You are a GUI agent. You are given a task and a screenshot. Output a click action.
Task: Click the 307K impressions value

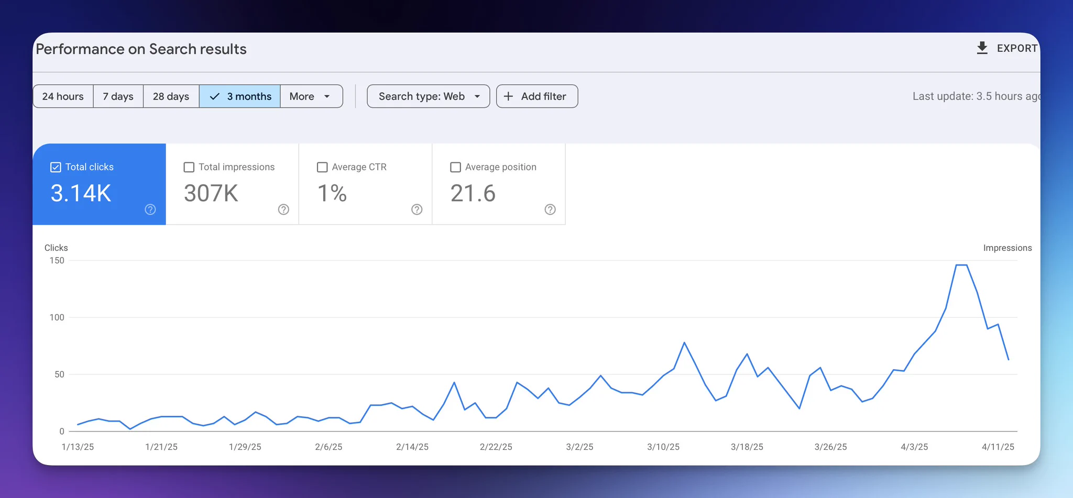pos(211,193)
